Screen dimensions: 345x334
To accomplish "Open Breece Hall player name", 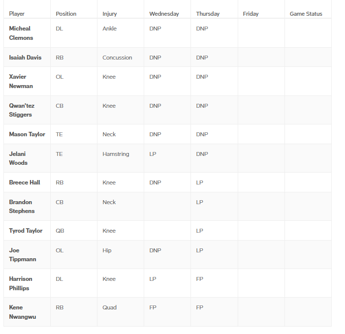I will pos(25,182).
